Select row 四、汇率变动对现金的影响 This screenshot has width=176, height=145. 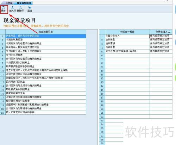[x=46, y=112]
